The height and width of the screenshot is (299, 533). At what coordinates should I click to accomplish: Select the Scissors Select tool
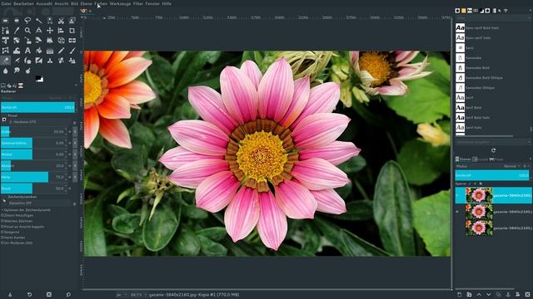(x=61, y=21)
